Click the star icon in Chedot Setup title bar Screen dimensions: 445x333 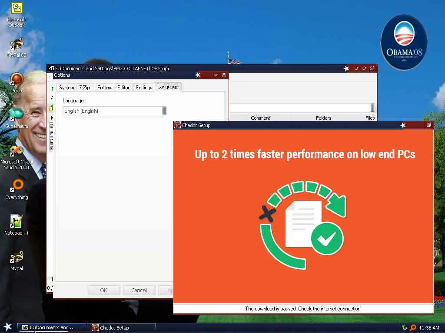403,125
